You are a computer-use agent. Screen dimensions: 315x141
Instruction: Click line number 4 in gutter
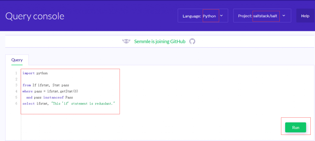click(16, 91)
